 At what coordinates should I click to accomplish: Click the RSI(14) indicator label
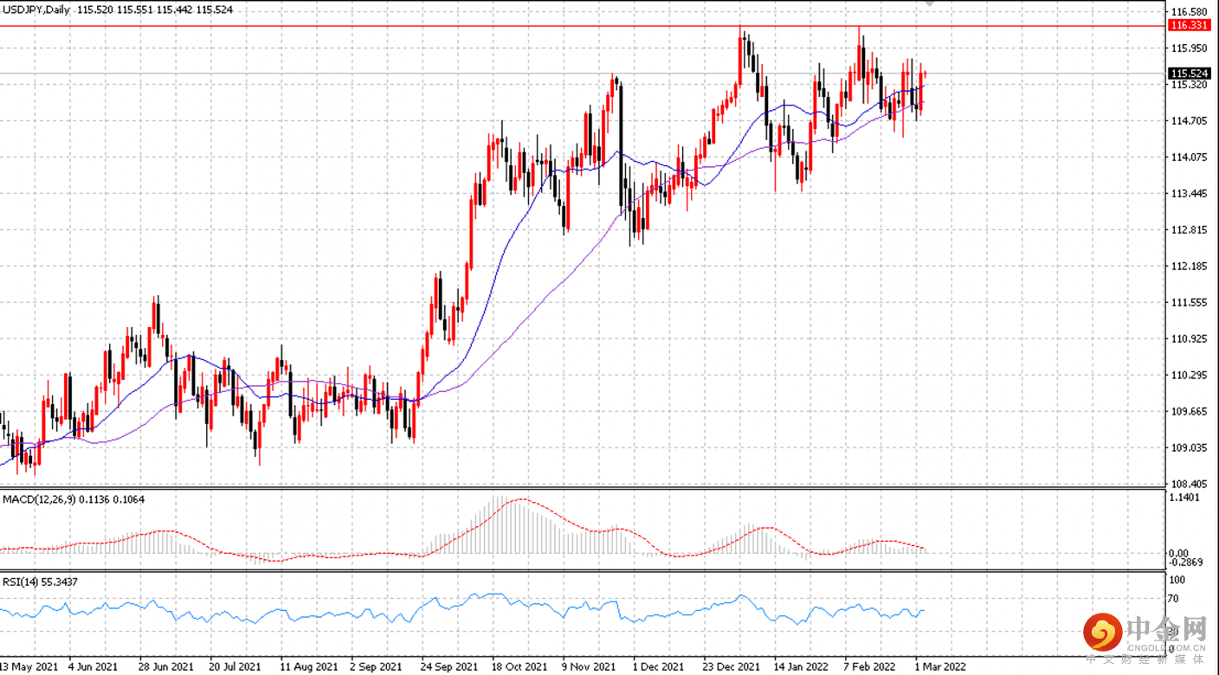(x=21, y=582)
